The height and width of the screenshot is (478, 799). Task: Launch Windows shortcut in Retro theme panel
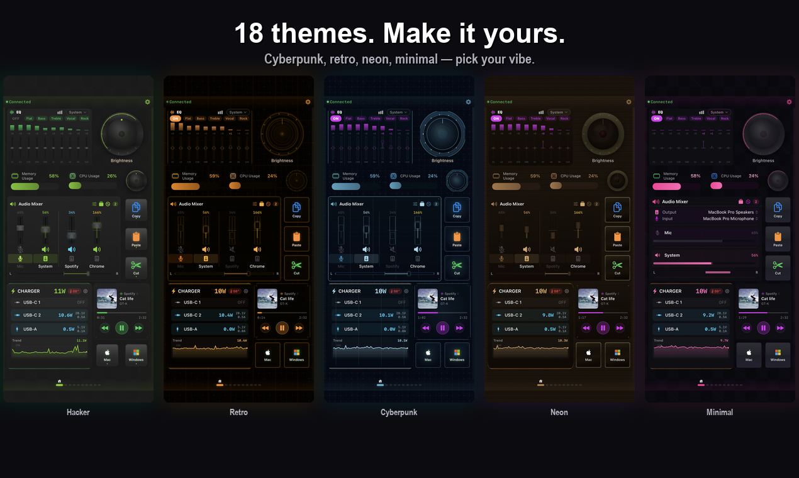tap(296, 355)
